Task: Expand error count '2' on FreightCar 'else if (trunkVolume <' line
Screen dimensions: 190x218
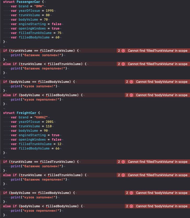Action: click(x=119, y=175)
